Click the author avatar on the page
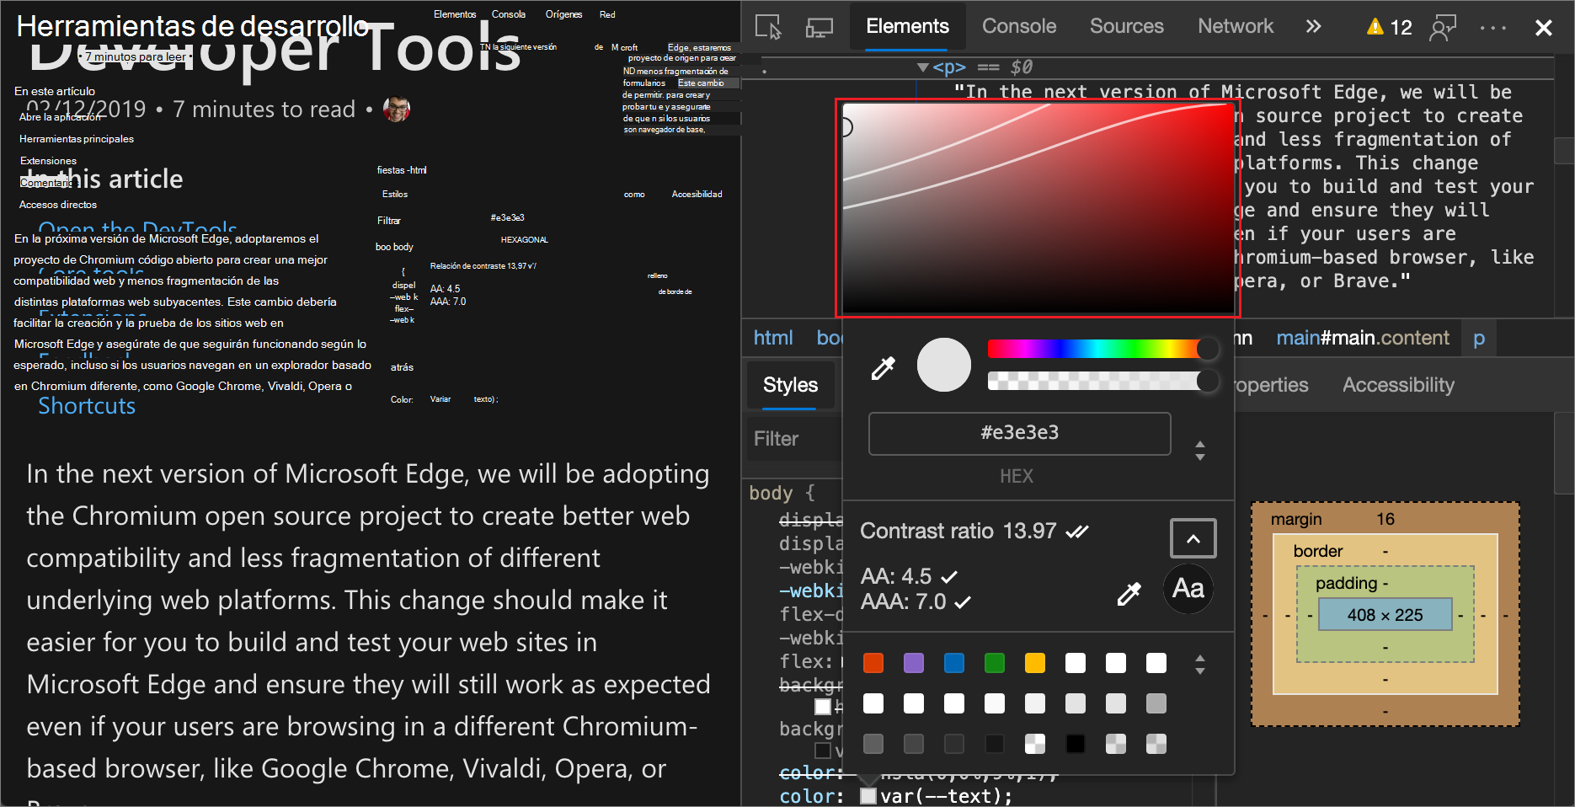 coord(397,109)
